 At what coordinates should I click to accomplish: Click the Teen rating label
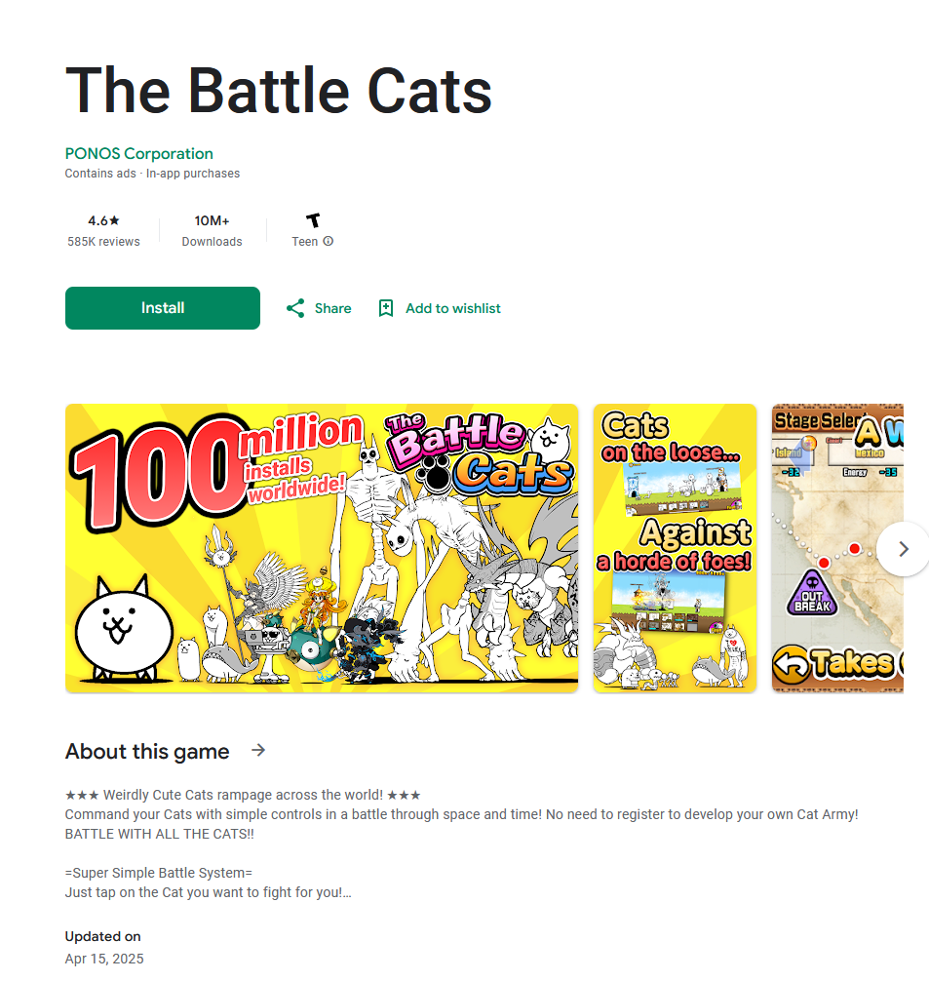(305, 242)
